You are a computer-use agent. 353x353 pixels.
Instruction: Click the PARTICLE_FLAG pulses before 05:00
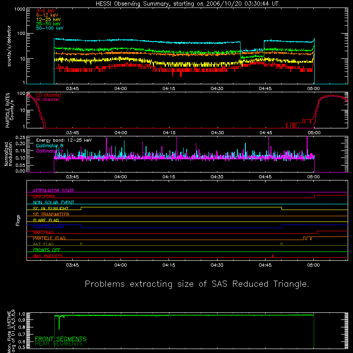[x=307, y=238]
